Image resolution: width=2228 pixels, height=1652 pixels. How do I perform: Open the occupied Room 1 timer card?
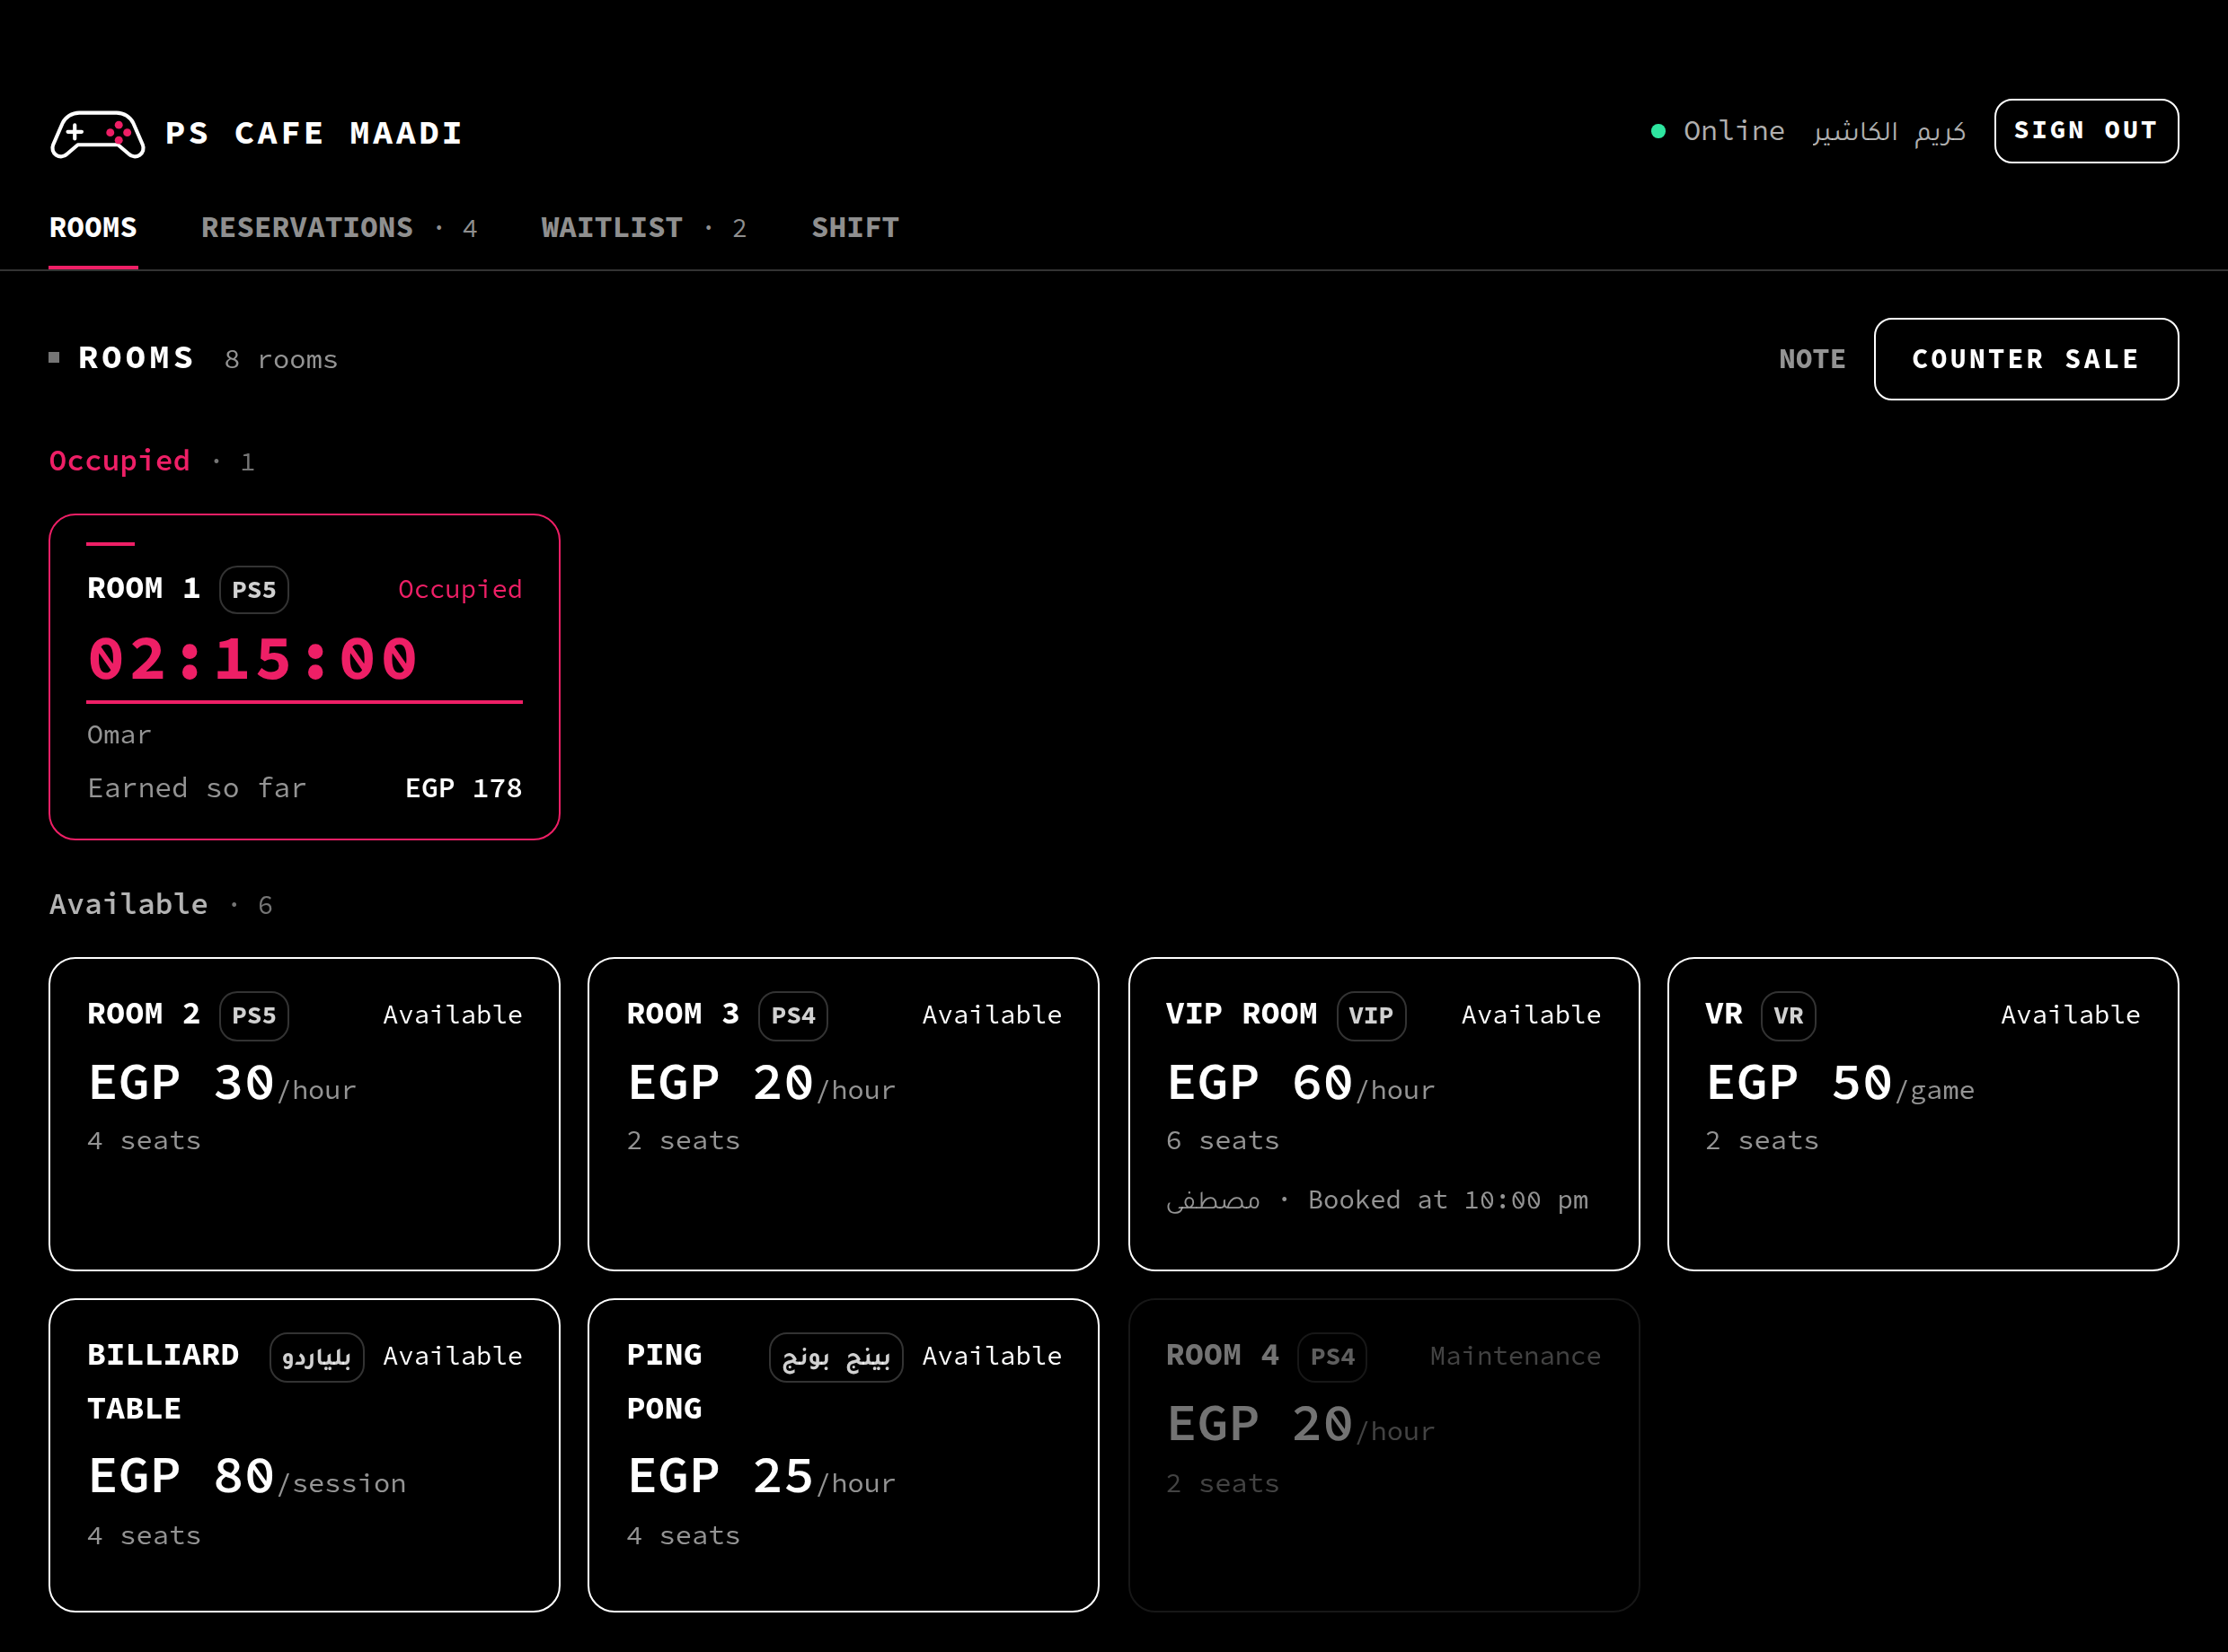(305, 677)
